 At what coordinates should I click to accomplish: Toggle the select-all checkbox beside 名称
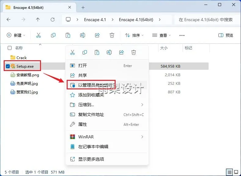click(x=9, y=48)
